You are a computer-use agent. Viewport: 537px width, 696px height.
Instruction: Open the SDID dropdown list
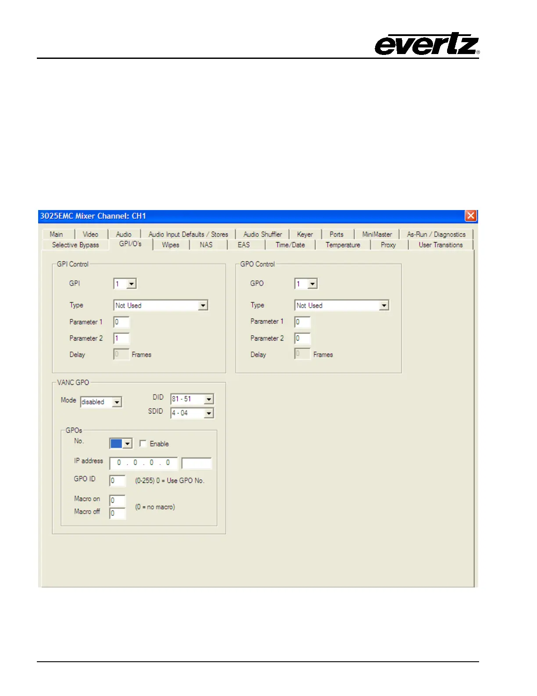click(209, 413)
